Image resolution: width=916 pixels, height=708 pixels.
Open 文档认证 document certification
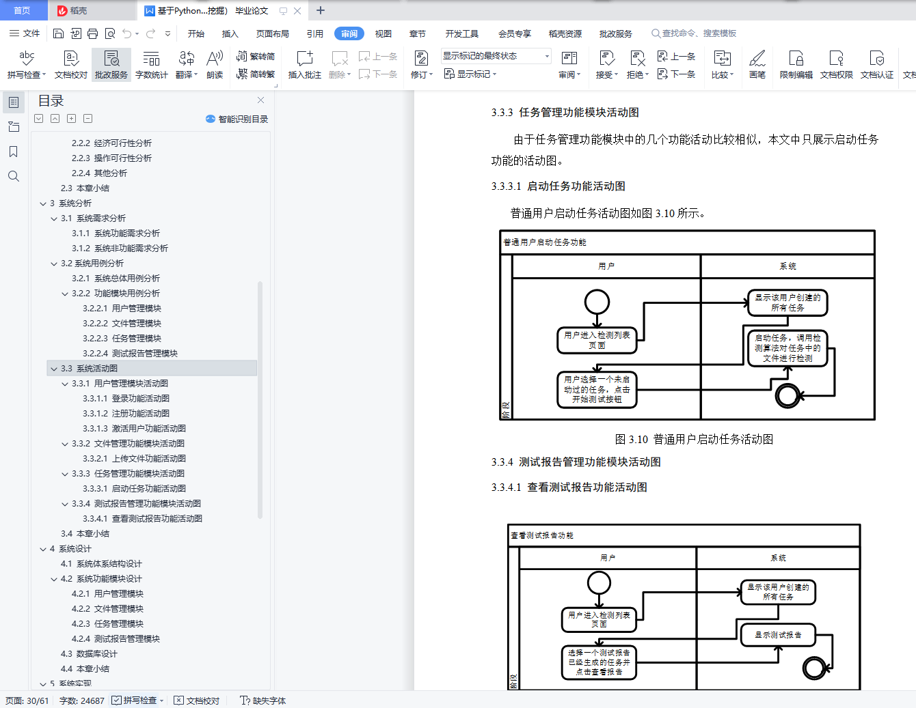click(877, 65)
